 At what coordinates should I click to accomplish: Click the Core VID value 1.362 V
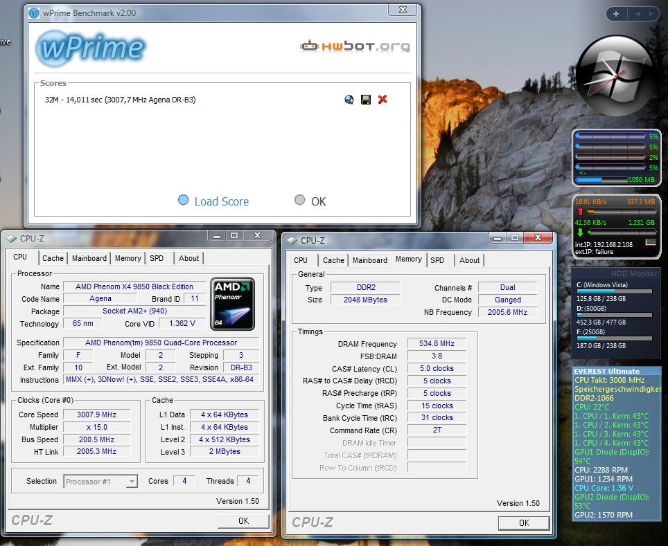pyautogui.click(x=182, y=323)
